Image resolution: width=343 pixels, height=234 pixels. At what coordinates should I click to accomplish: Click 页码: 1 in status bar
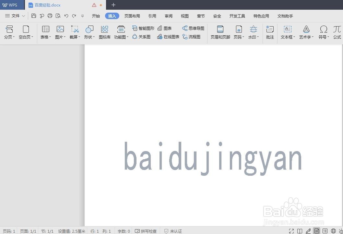9,231
